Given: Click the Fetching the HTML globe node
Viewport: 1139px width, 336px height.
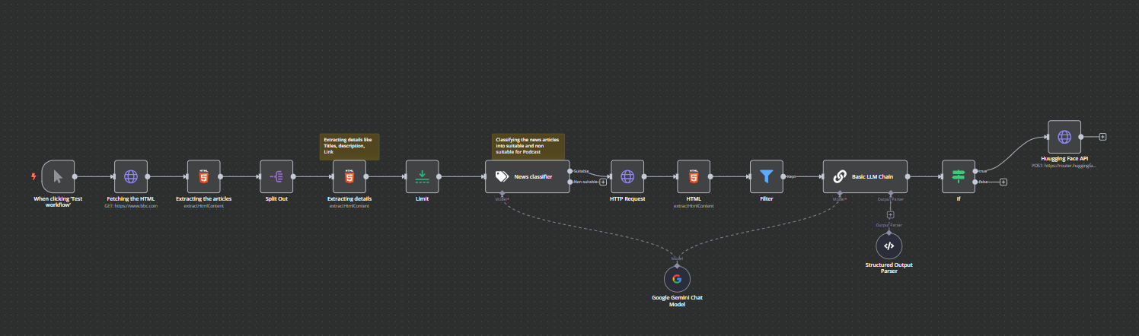Looking at the screenshot, I should click(131, 176).
